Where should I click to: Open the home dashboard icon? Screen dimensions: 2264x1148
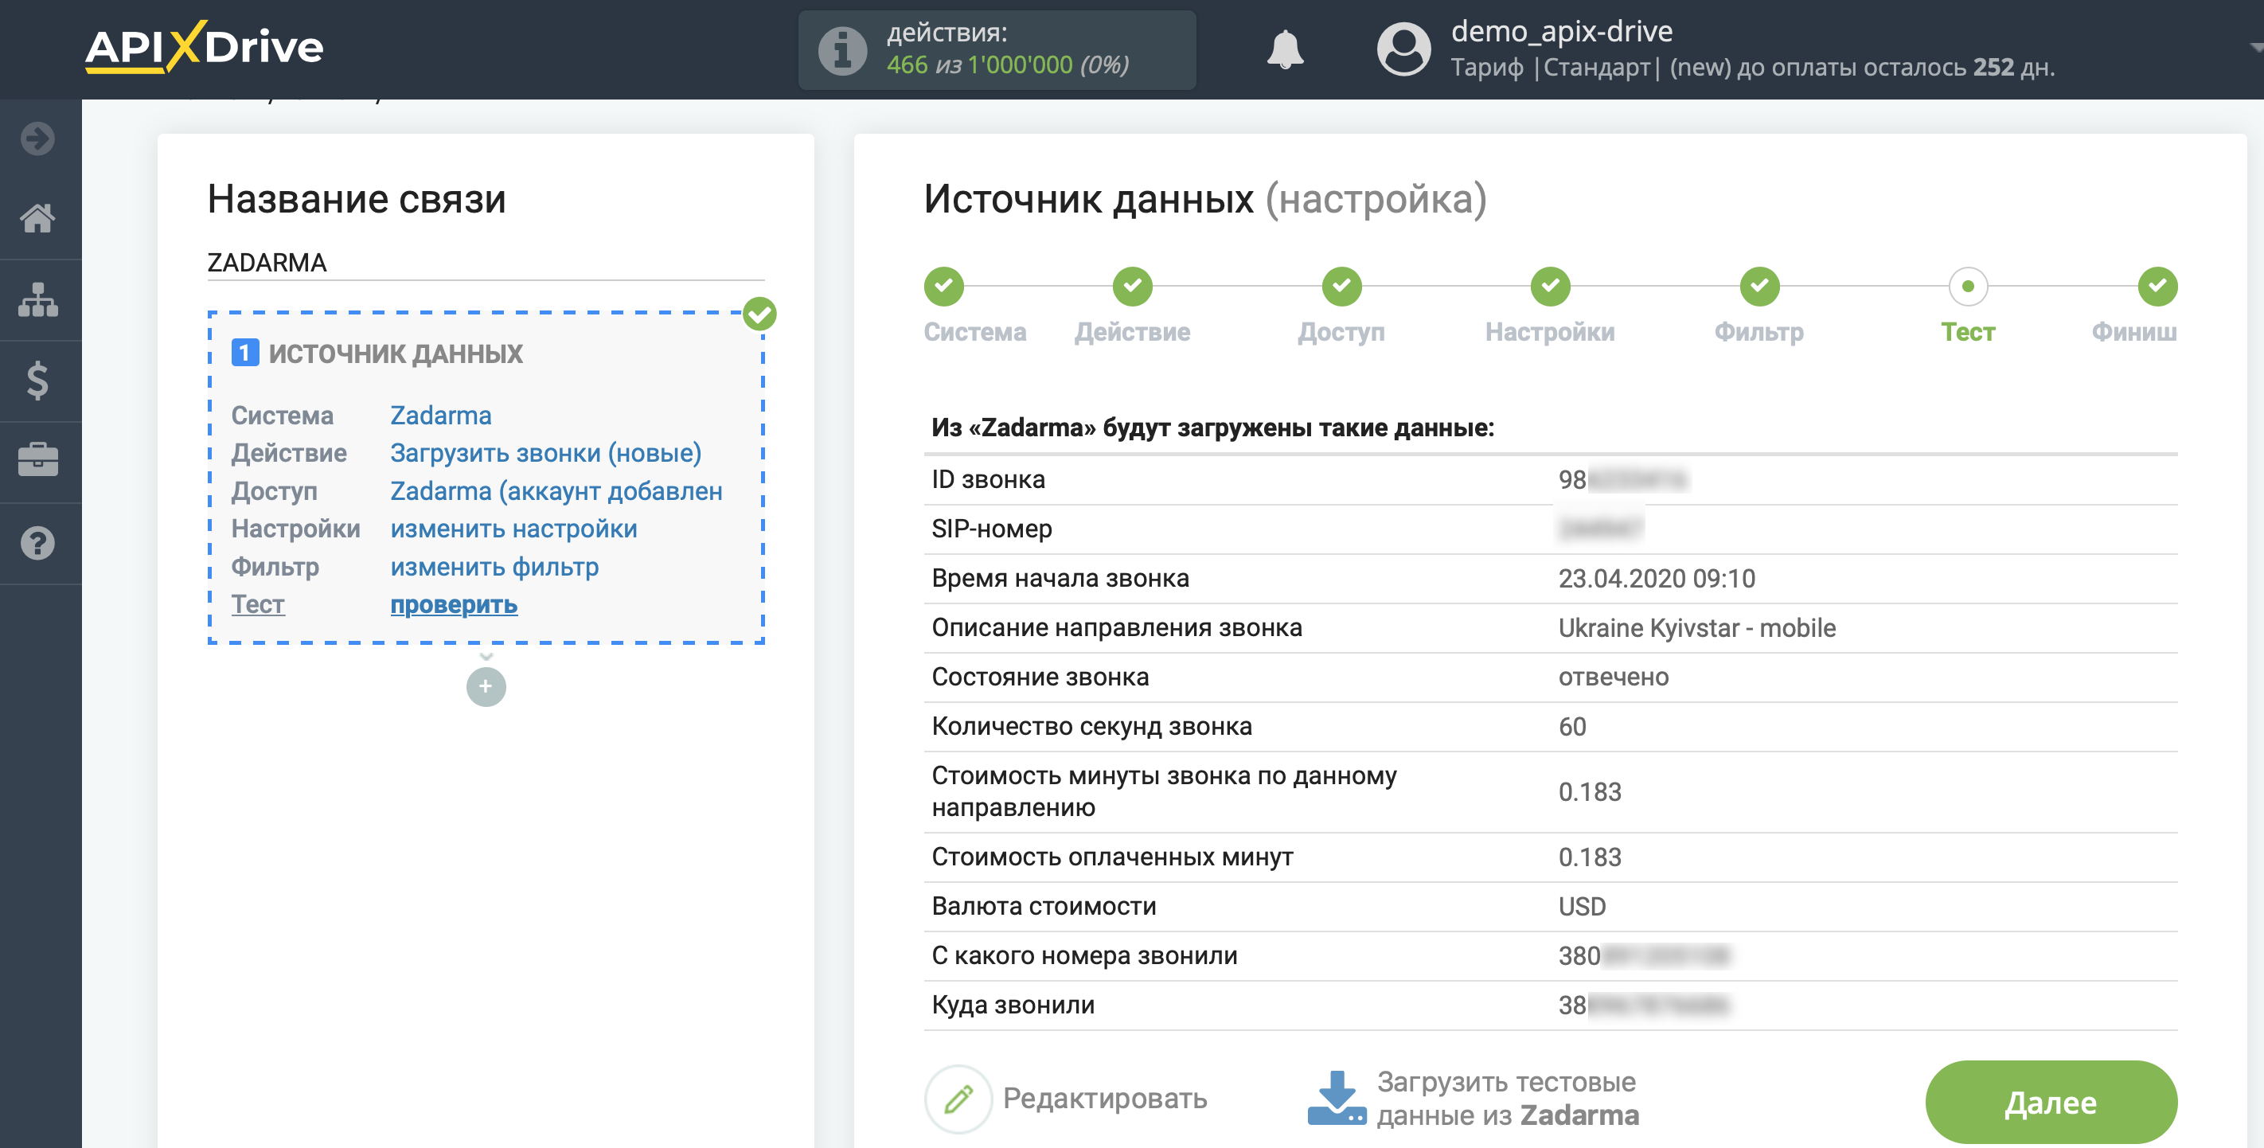tap(37, 217)
